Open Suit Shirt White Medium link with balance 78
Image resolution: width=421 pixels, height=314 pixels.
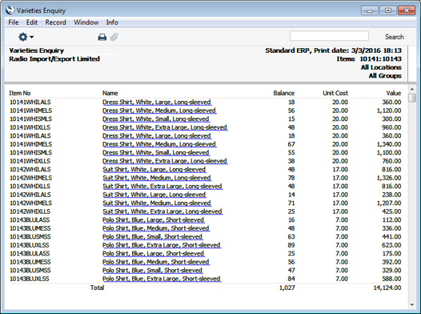click(157, 178)
